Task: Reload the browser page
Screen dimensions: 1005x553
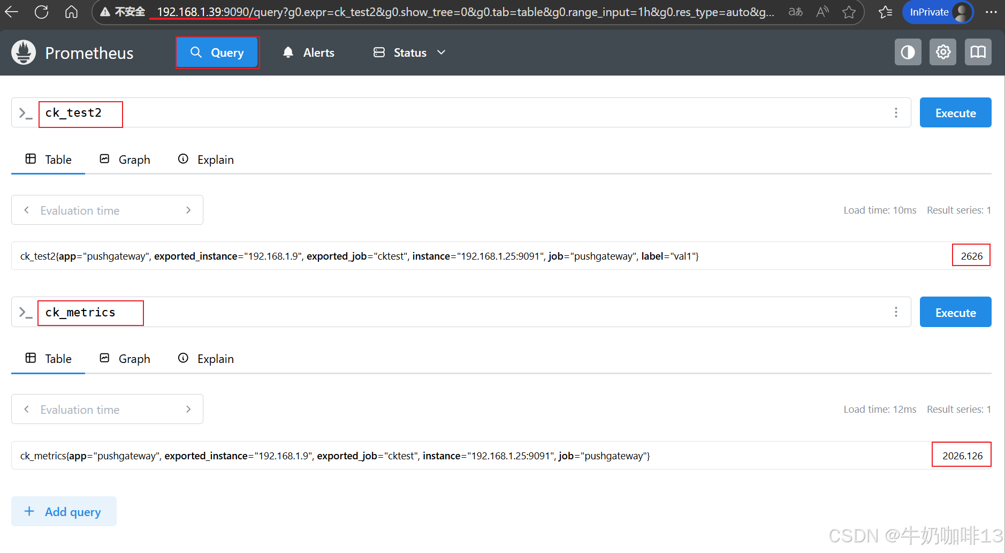Action: [x=41, y=12]
